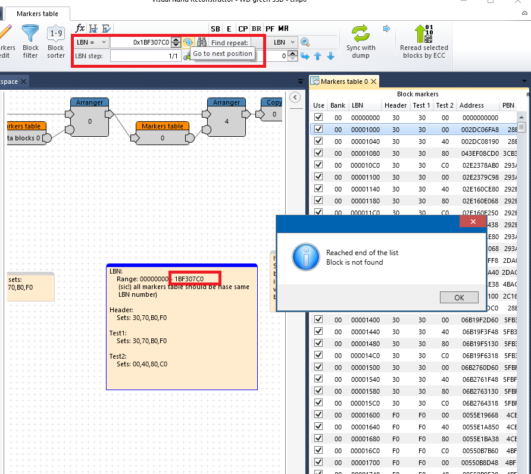Toggle Use checkbox for LBN 00001500
The height and width of the screenshot is (474, 531).
[318, 367]
